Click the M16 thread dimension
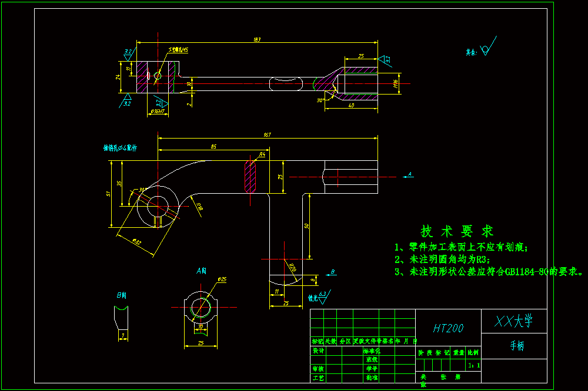This screenshot has width=588, height=391. (395, 83)
